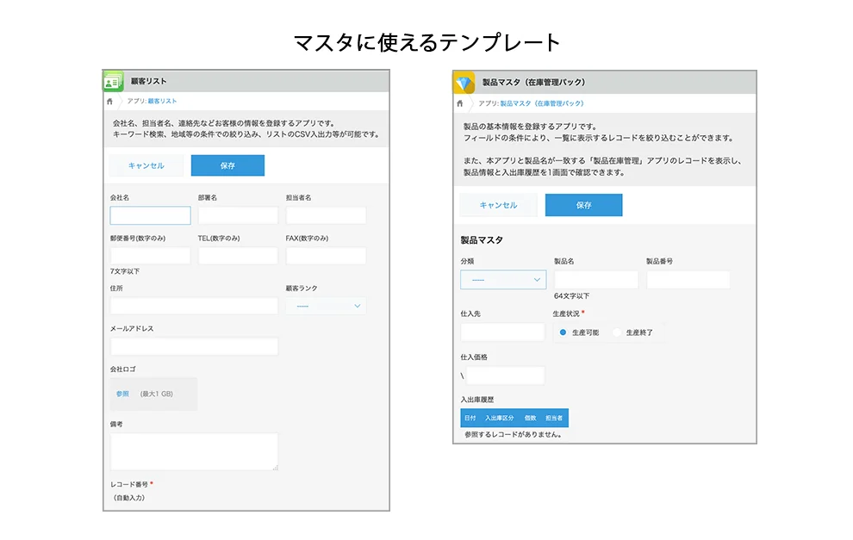This screenshot has width=853, height=540.
Task: Click the メールアドレス text field
Action: pyautogui.click(x=194, y=346)
